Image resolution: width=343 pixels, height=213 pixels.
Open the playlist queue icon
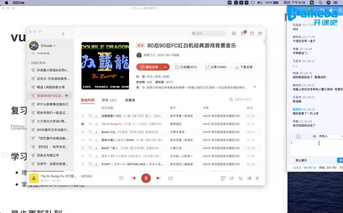coord(241,178)
